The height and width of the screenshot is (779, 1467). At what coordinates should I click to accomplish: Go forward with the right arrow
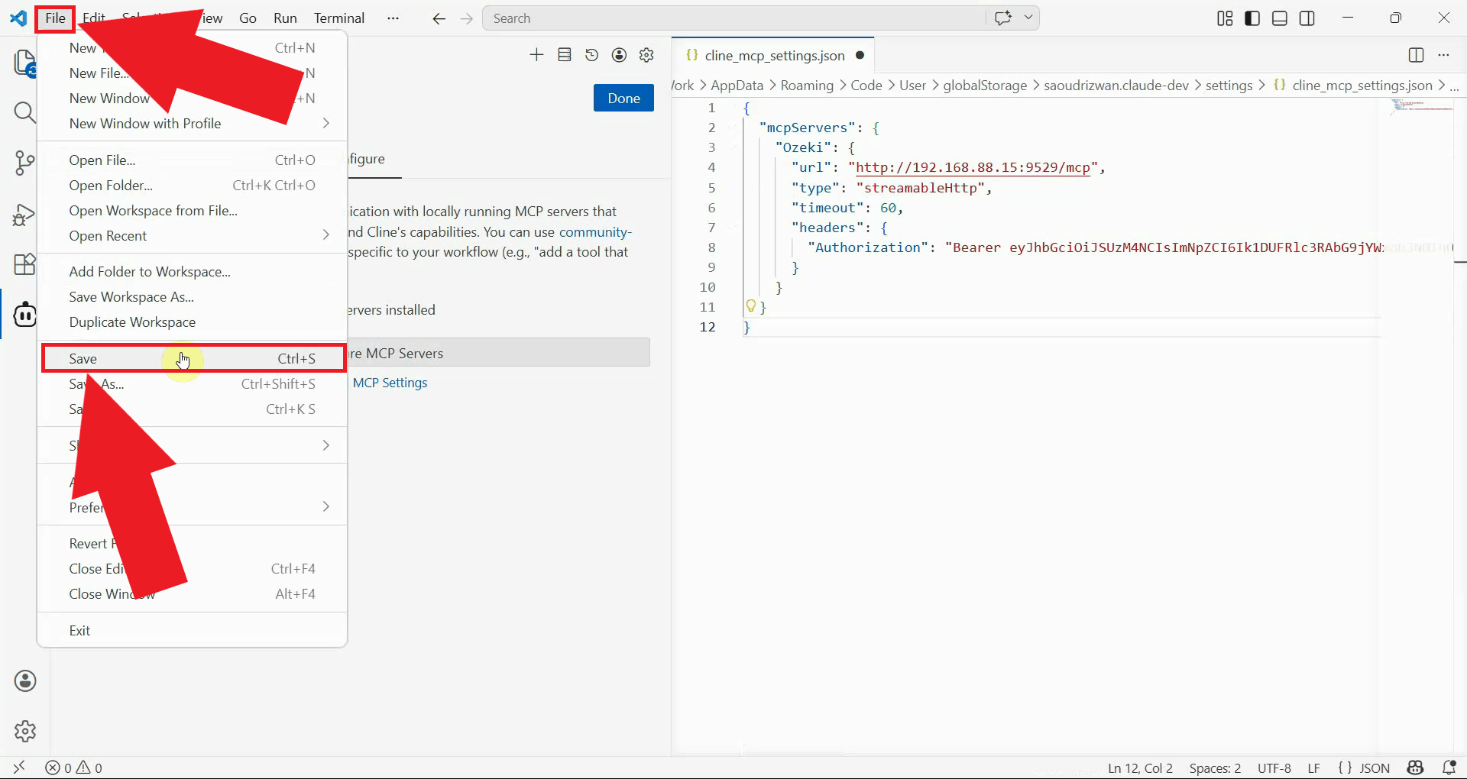tap(467, 18)
